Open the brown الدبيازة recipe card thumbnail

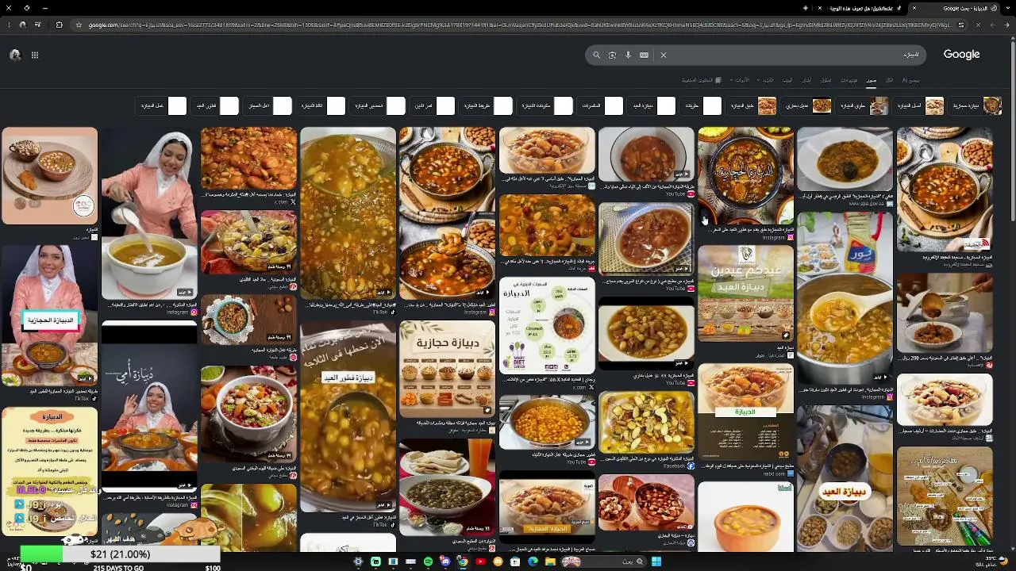[x=745, y=411]
